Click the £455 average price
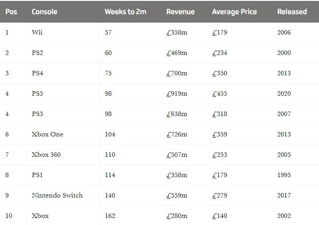The width and height of the screenshot is (319, 225). (x=220, y=93)
